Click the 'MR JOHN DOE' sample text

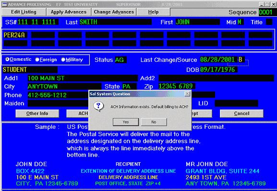coord(207,164)
